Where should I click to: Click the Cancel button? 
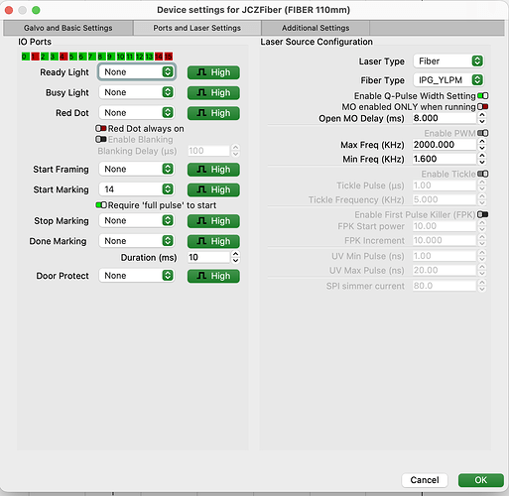tap(425, 480)
